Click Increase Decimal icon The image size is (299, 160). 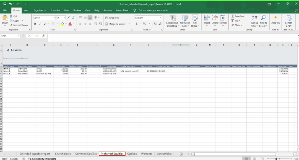click(x=155, y=24)
